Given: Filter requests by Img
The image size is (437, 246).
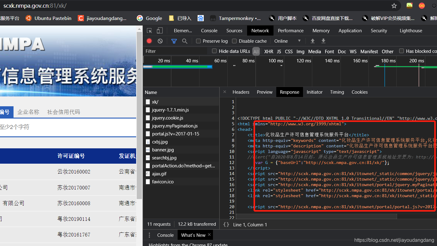Looking at the screenshot, I should (x=300, y=52).
